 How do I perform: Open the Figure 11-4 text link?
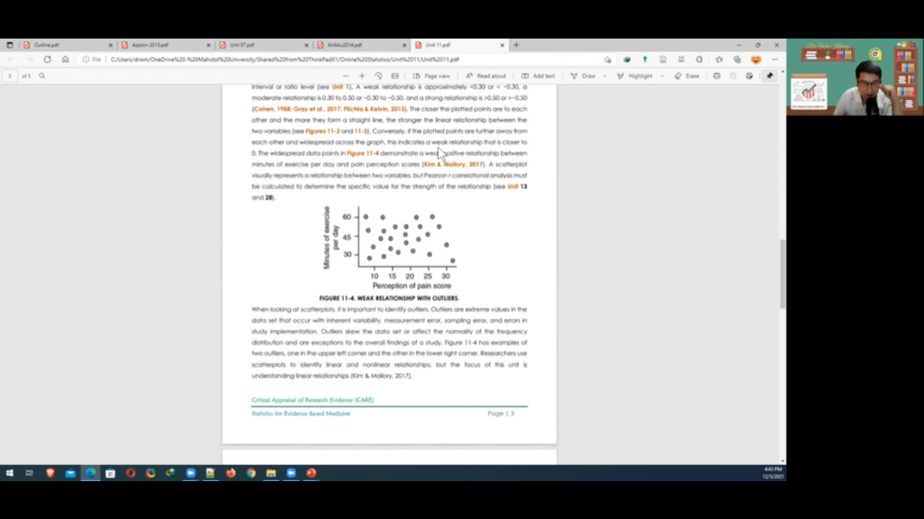[x=363, y=153]
